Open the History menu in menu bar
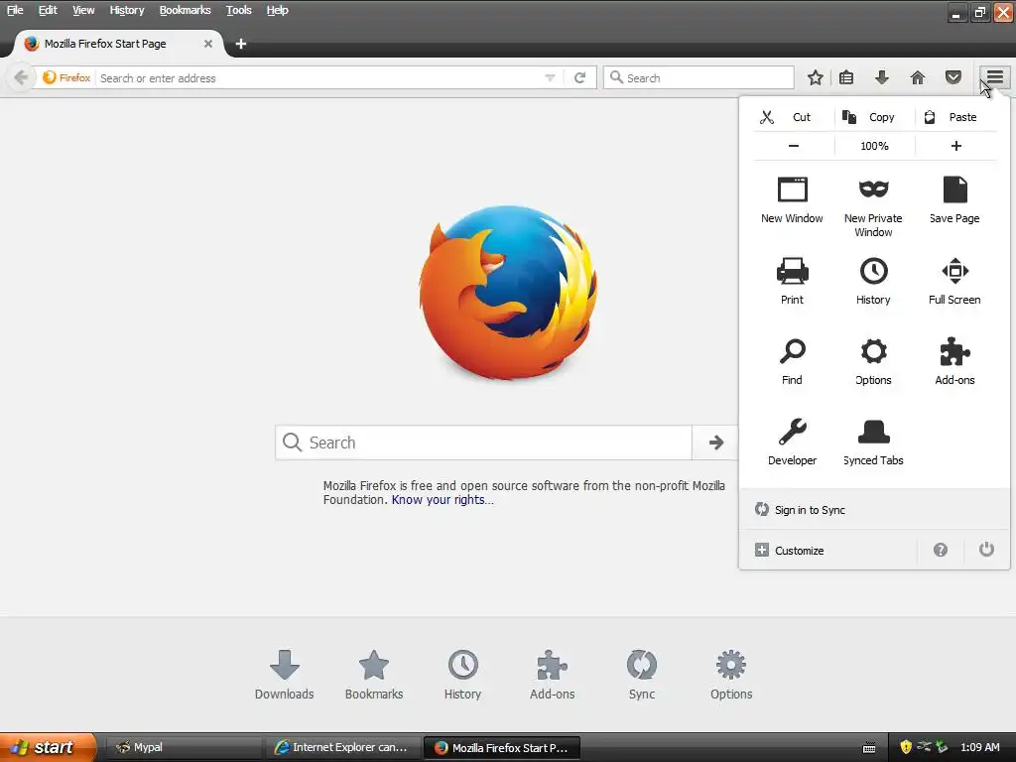The image size is (1016, 762). click(x=126, y=10)
